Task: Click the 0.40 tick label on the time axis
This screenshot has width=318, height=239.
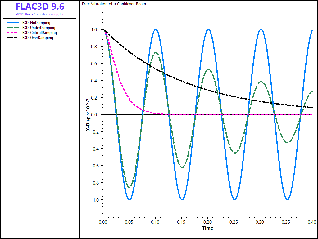Action: [312, 222]
